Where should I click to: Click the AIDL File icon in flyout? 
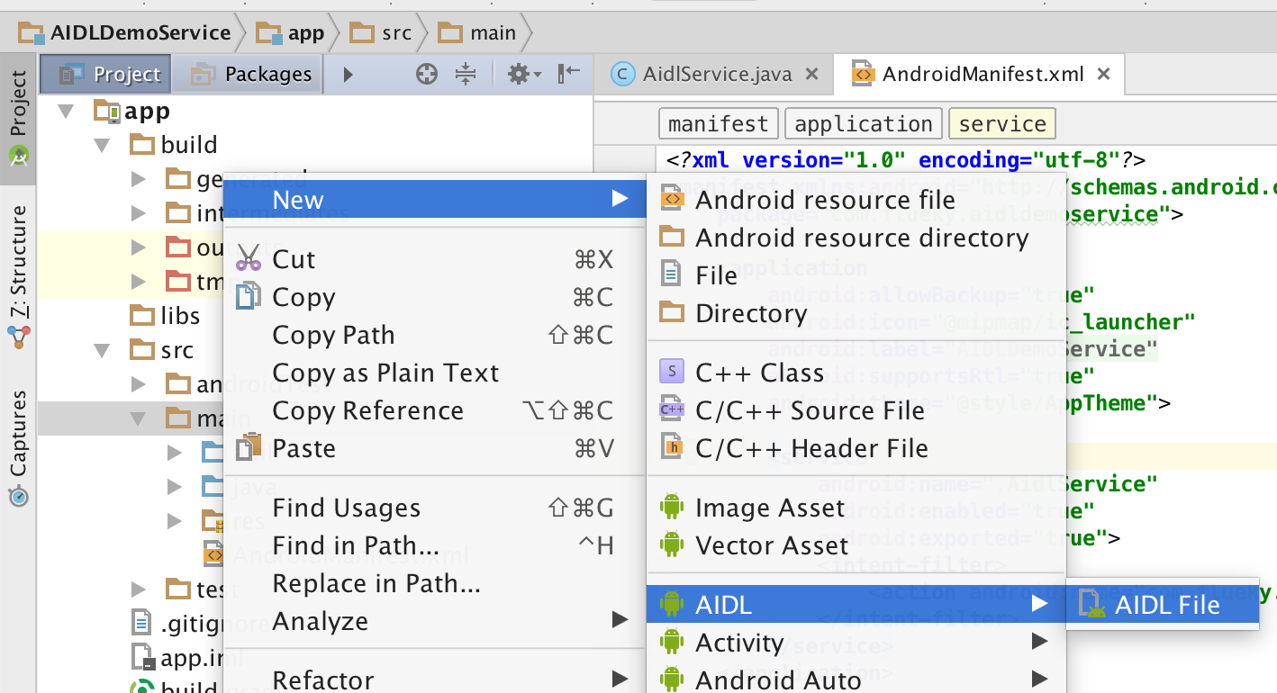click(1091, 605)
